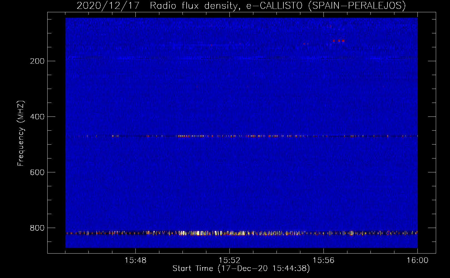This screenshot has height=278, width=450.
Task: Click the 600 MHz y-axis tick label
Action: (37, 172)
